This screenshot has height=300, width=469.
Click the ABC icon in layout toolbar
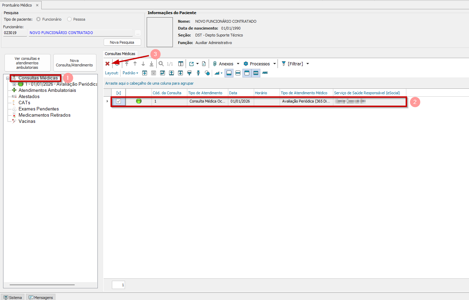[x=265, y=73]
